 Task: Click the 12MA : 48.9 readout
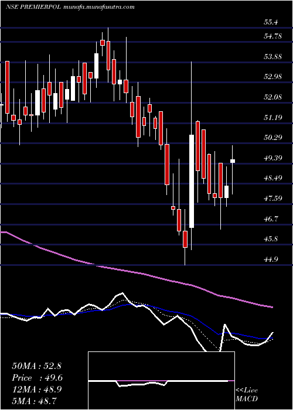point(37,389)
